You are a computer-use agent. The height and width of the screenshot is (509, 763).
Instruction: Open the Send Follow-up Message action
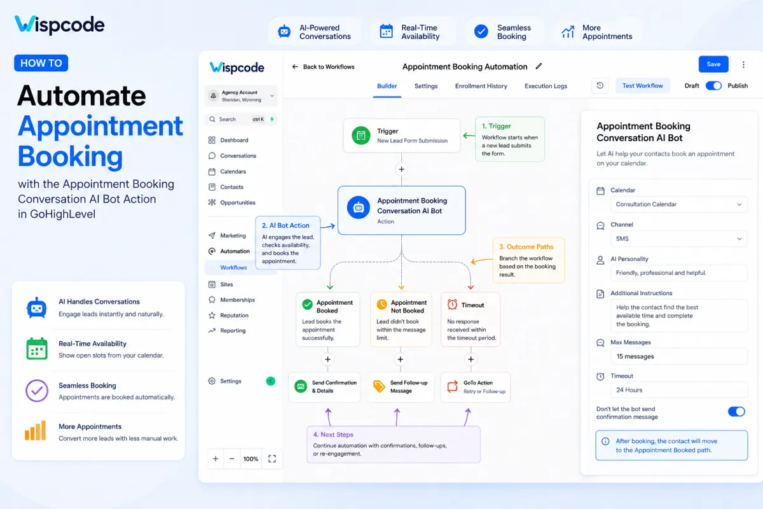[401, 387]
